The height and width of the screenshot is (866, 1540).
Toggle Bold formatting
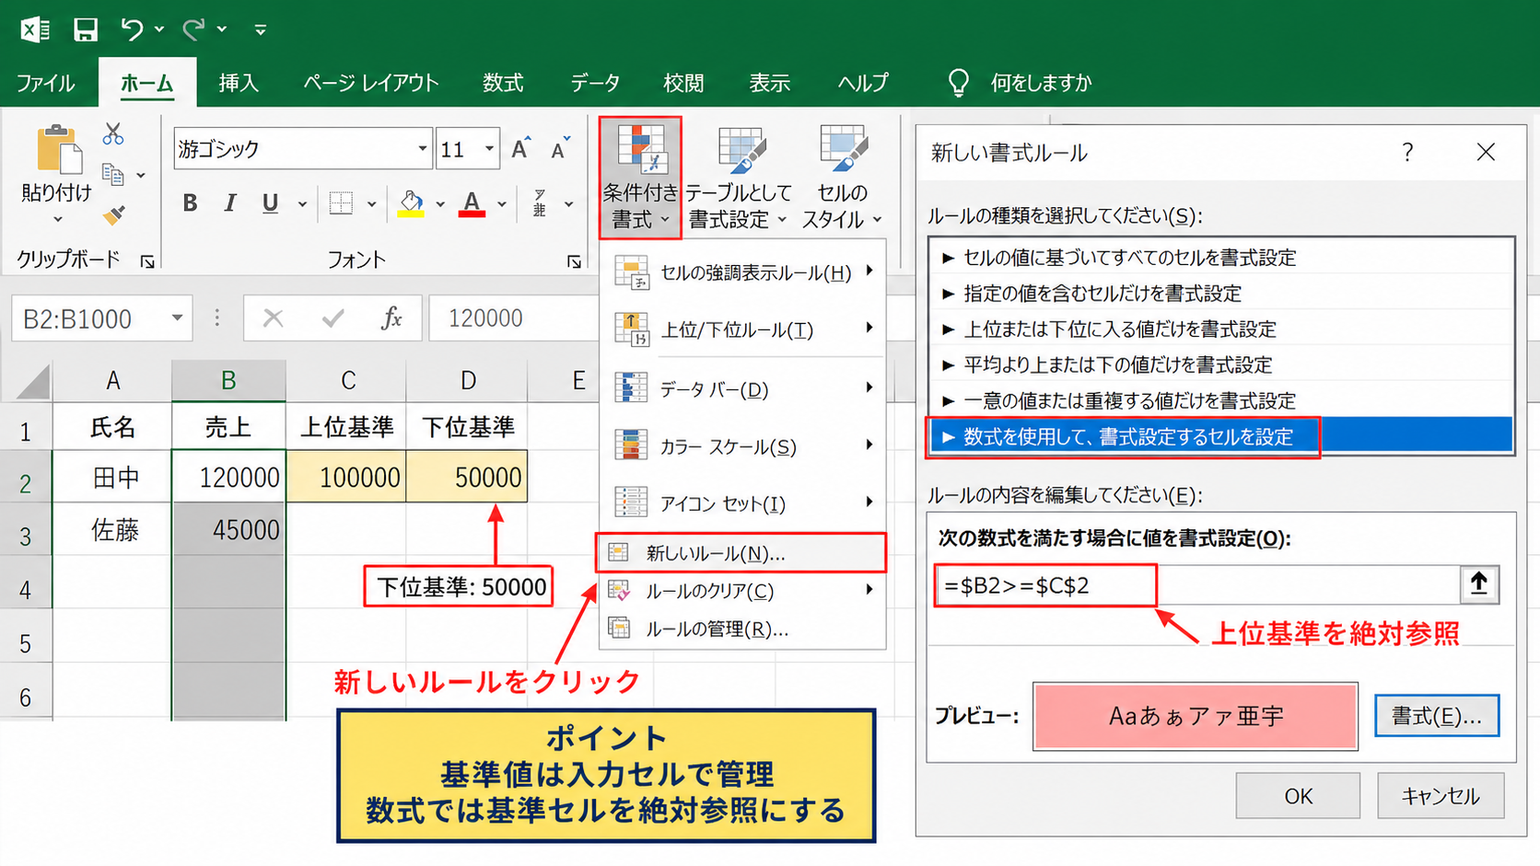[190, 203]
